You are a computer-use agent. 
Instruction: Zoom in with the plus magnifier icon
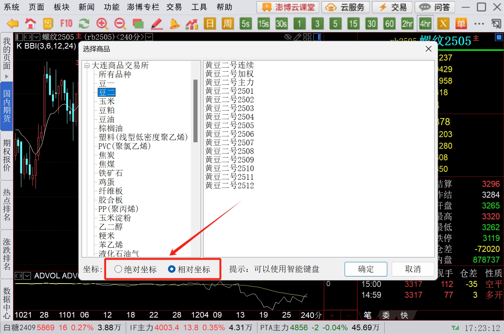(x=102, y=24)
